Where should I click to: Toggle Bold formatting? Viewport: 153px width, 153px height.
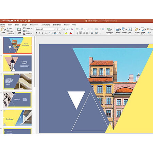click(36, 33)
